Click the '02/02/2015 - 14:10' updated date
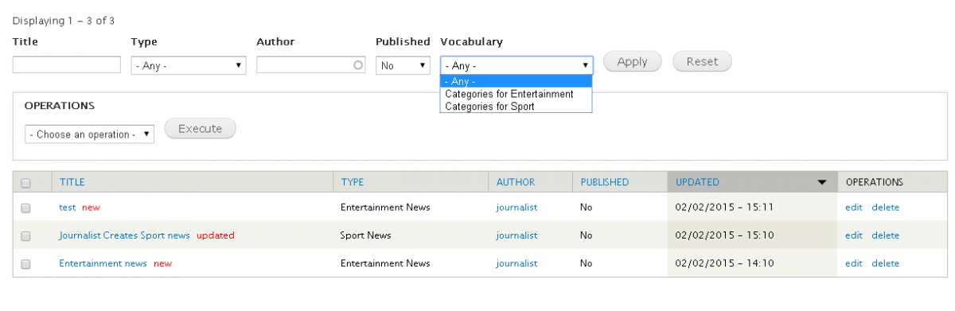The height and width of the screenshot is (311, 955). 724,263
